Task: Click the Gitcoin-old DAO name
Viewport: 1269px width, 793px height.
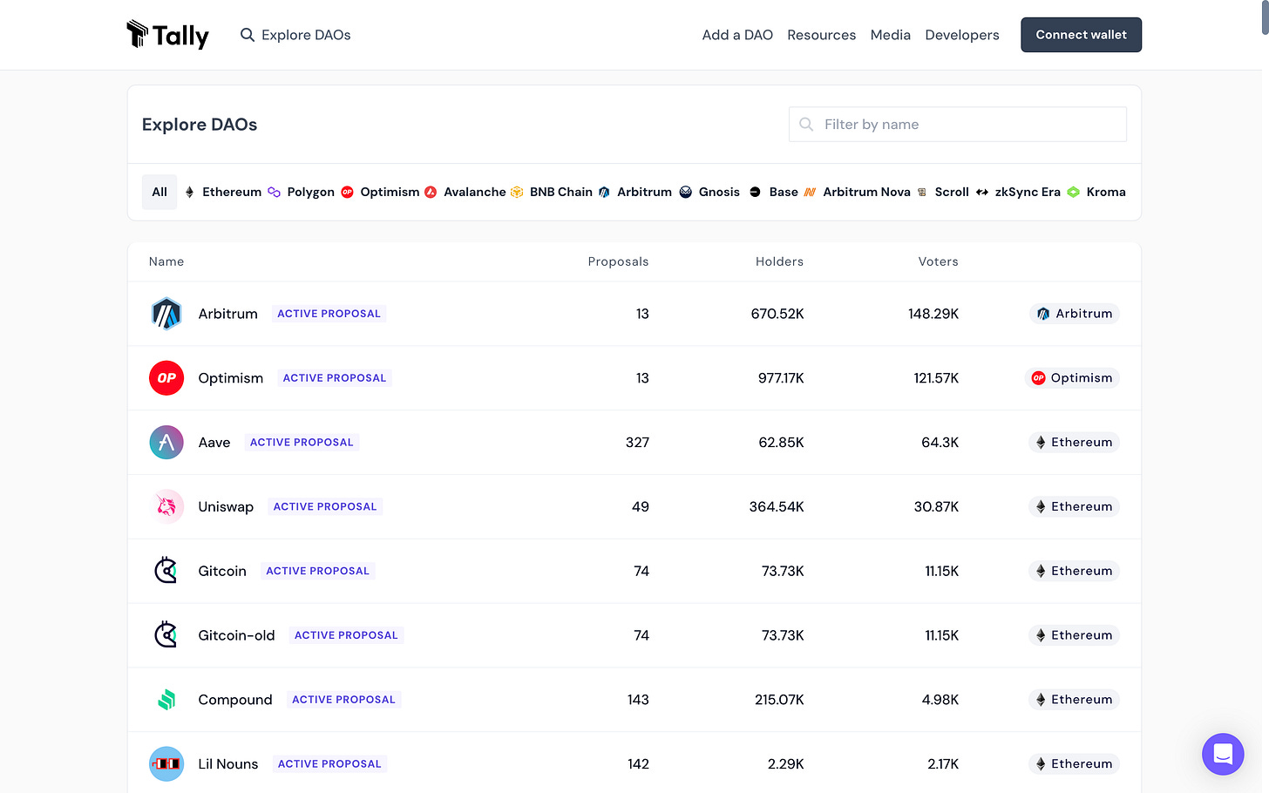Action: (236, 635)
